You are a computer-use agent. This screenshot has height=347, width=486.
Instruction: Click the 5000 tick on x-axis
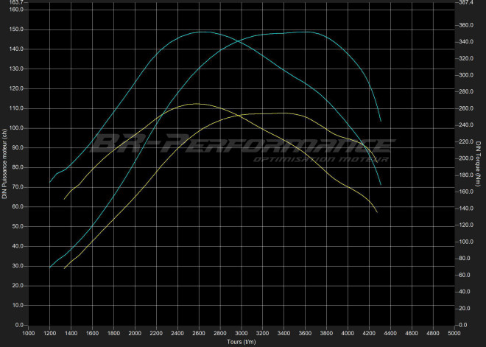click(x=454, y=334)
